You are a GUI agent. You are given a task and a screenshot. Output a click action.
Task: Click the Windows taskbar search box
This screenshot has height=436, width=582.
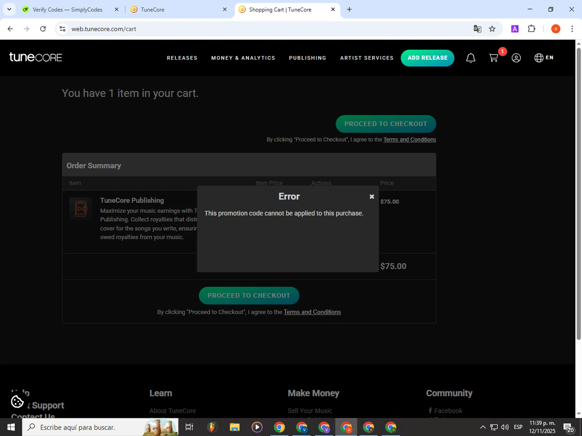(x=100, y=427)
